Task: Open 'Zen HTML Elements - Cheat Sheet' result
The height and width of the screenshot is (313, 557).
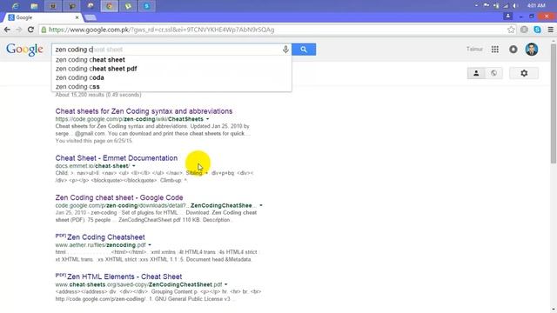Action: [124, 276]
